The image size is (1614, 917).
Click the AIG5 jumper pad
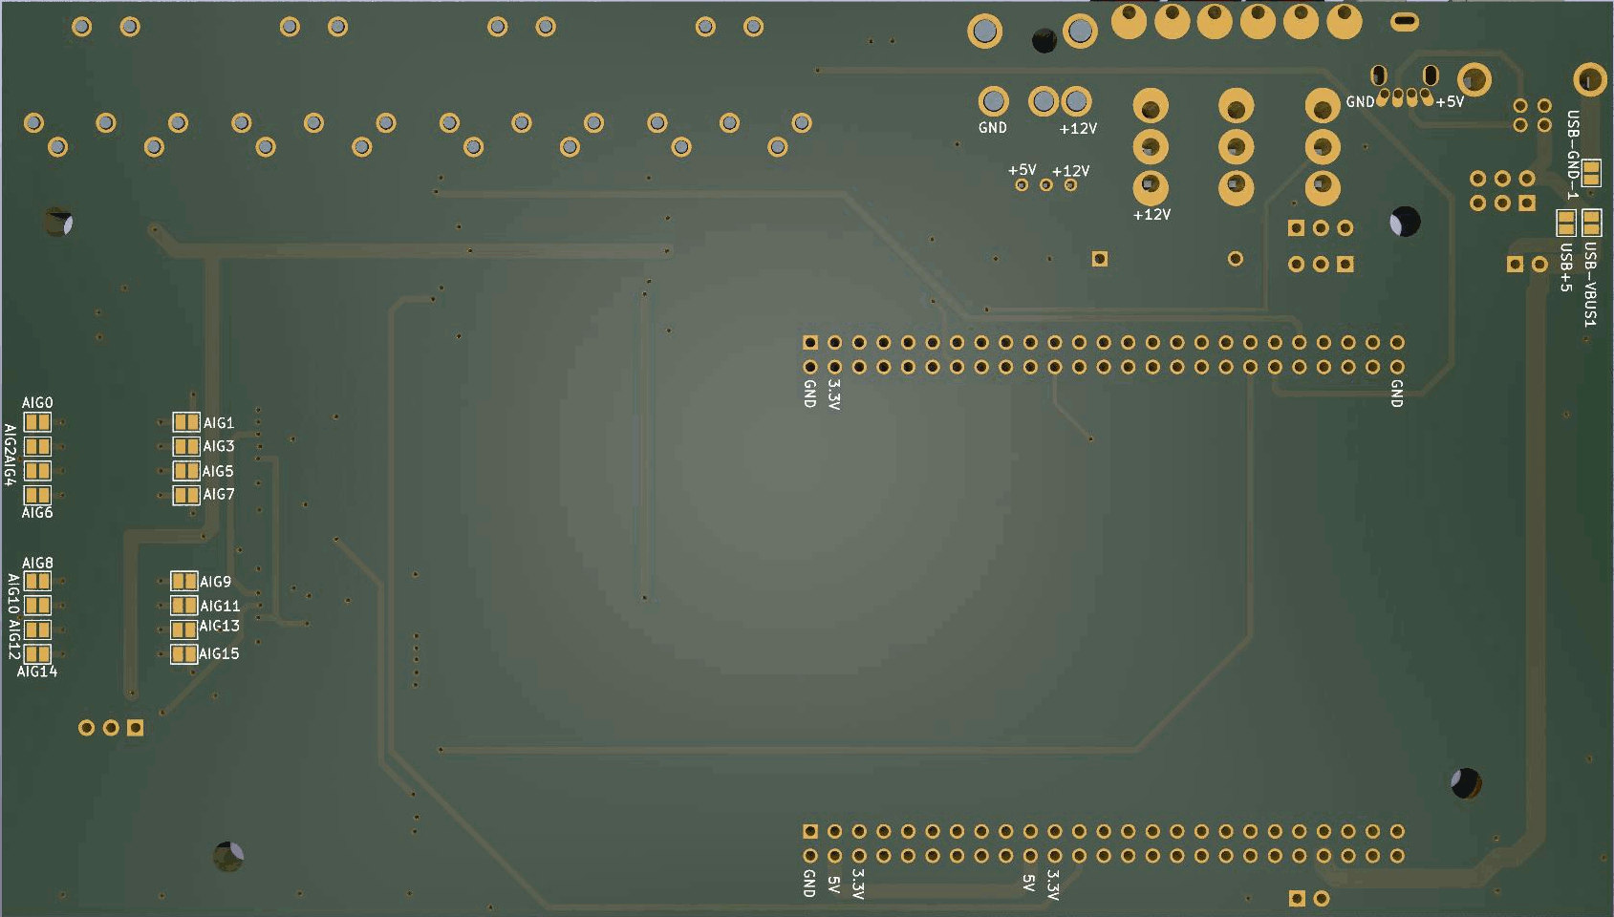coord(185,471)
